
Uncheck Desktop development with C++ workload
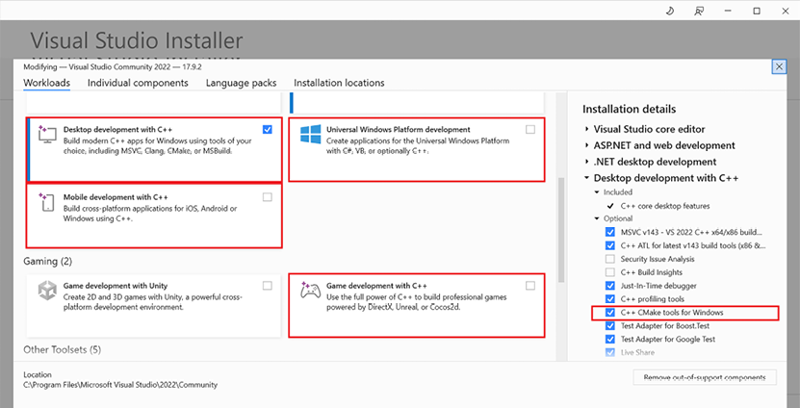[268, 130]
